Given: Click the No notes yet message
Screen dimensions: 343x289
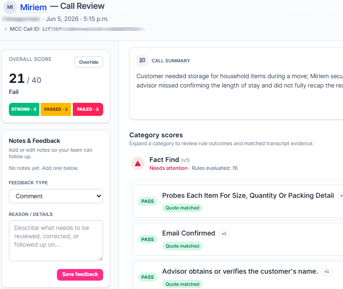Looking at the screenshot, I should 43,168.
